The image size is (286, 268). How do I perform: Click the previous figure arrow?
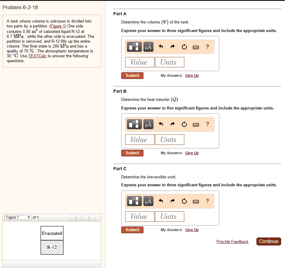76,217
